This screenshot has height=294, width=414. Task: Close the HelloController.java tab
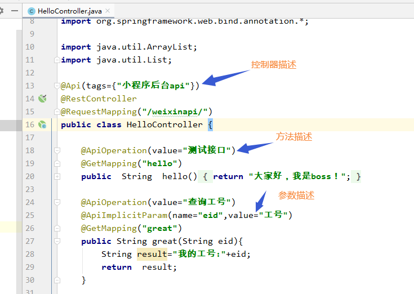pyautogui.click(x=108, y=11)
